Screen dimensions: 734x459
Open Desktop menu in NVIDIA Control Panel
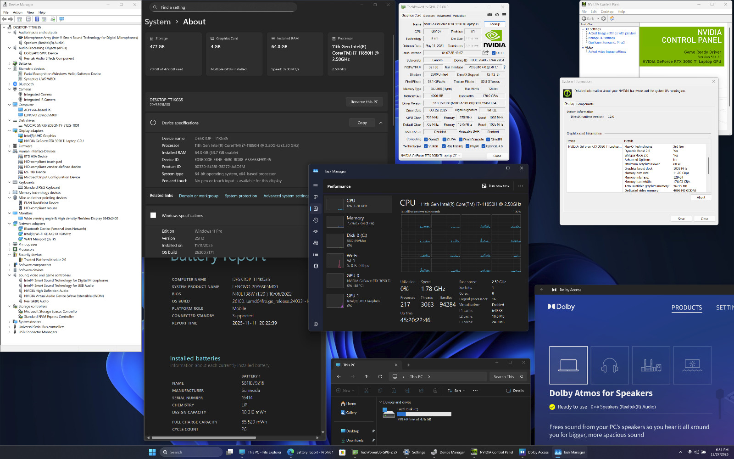tap(607, 11)
